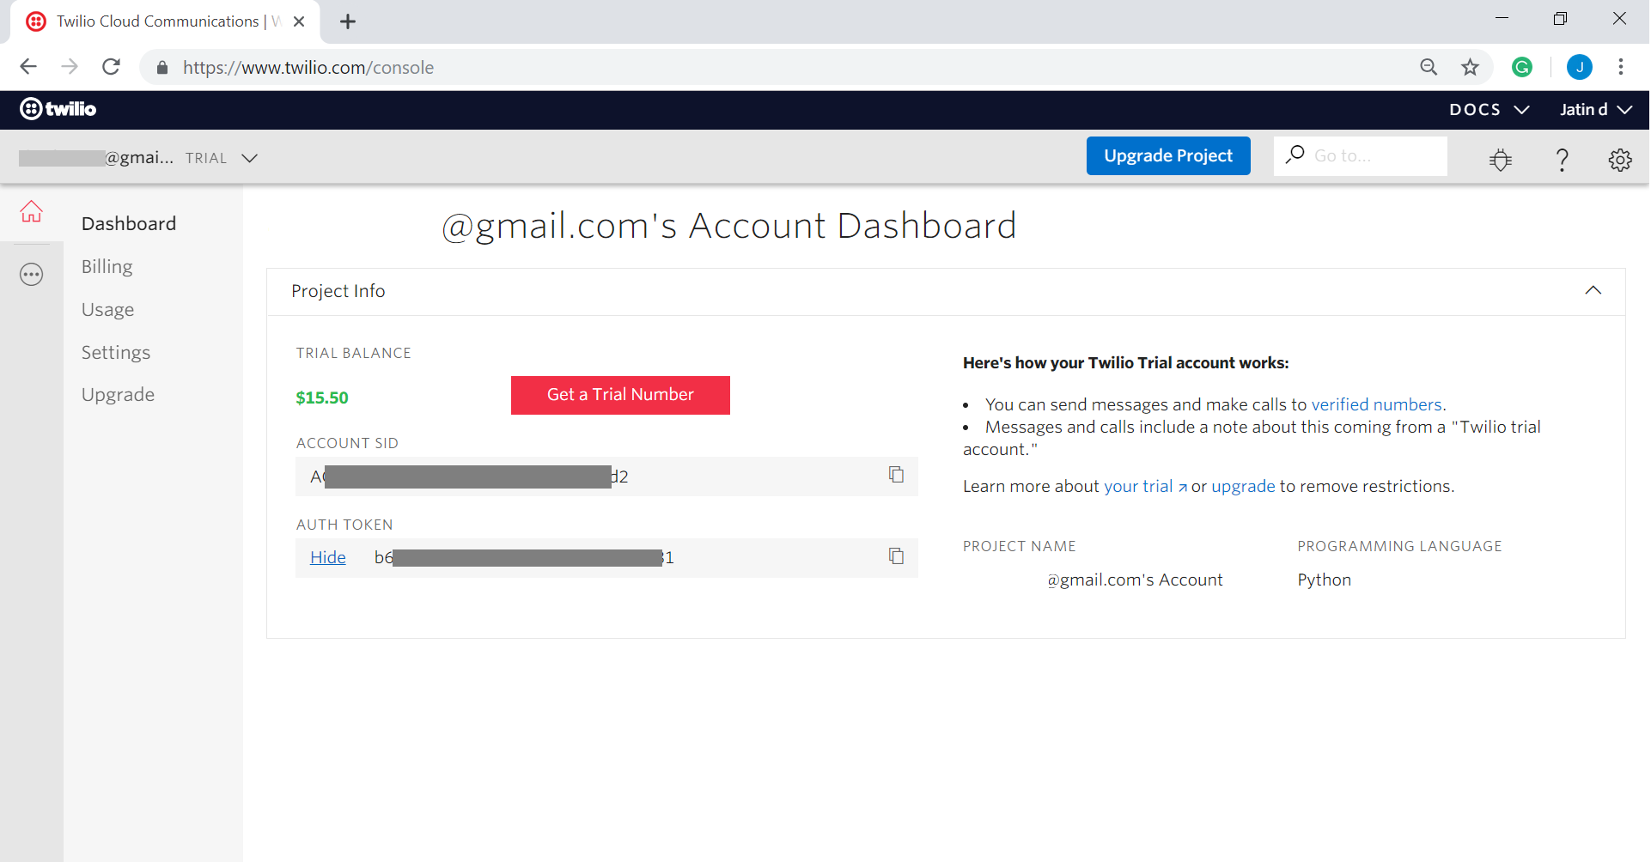This screenshot has width=1651, height=862.
Task: Select the Twilio Cloud Communications browser tab
Action: pos(165,21)
